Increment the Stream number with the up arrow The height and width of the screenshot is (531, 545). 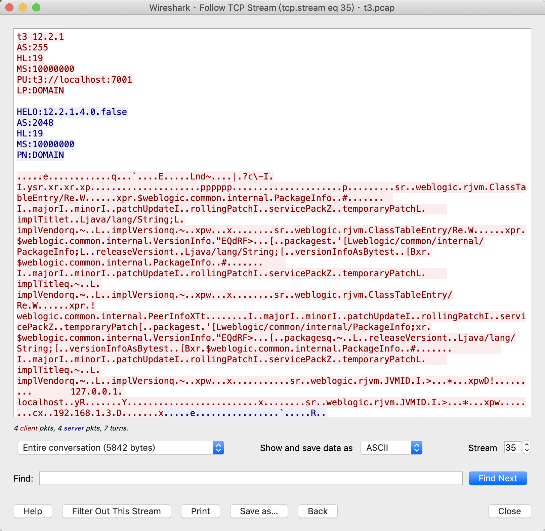(x=527, y=445)
